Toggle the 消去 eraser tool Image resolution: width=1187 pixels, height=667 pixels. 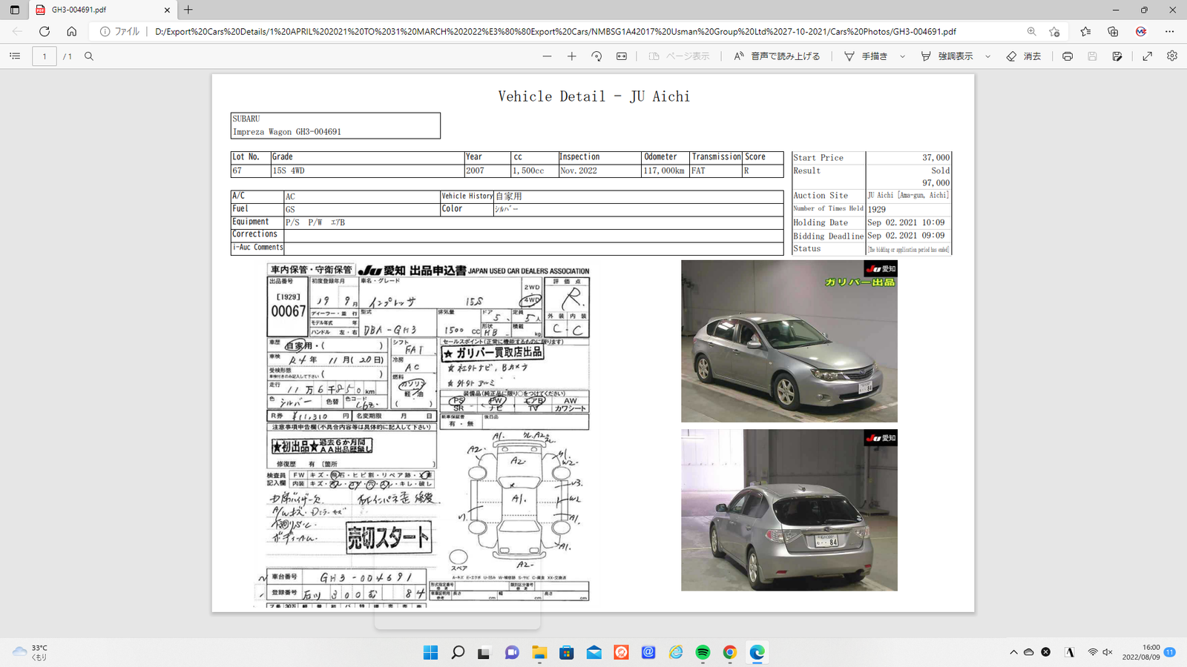[x=1024, y=56]
